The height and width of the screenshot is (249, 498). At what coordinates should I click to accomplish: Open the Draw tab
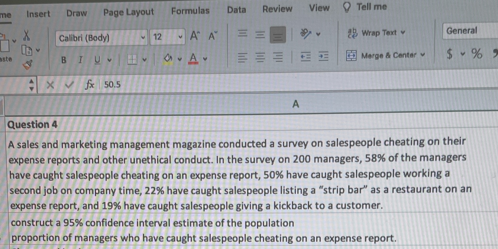click(x=77, y=13)
